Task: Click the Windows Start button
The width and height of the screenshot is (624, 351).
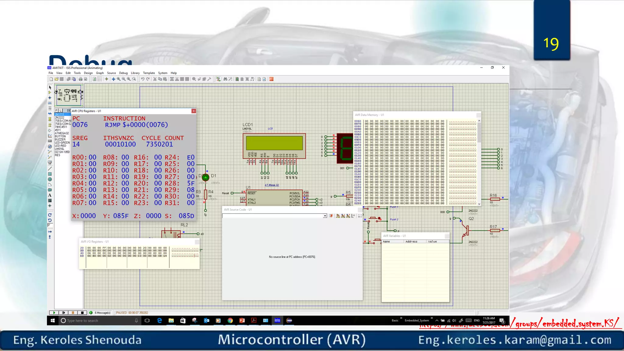Action: click(x=53, y=321)
